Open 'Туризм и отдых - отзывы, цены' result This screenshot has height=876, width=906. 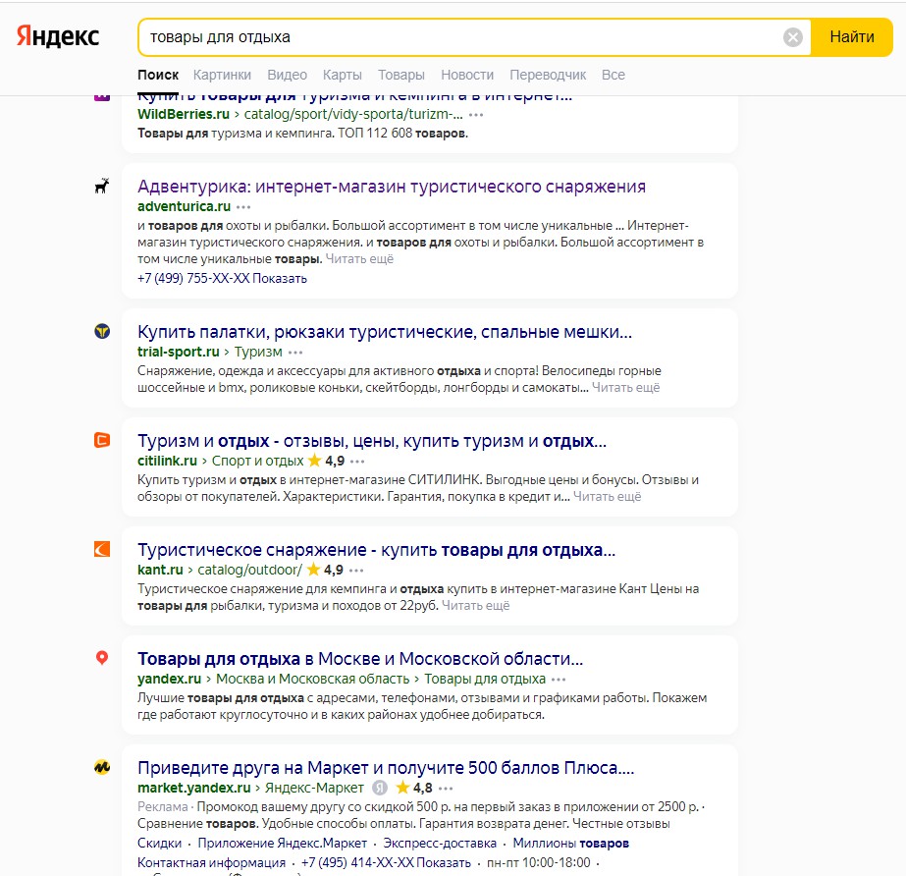tap(372, 441)
